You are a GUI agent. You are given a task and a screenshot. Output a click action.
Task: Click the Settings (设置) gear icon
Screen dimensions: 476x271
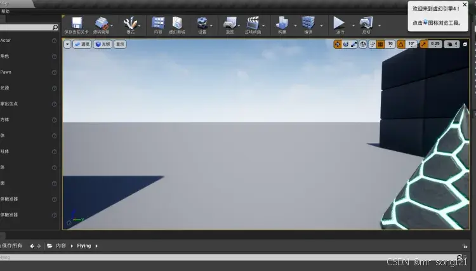[x=202, y=23]
